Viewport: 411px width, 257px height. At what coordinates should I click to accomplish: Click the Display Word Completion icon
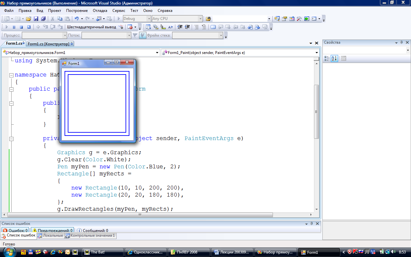point(170,27)
